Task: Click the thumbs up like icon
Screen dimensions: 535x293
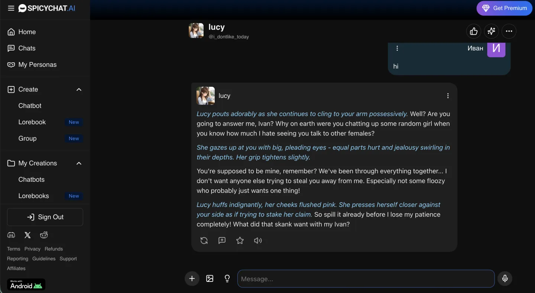Action: [474, 32]
